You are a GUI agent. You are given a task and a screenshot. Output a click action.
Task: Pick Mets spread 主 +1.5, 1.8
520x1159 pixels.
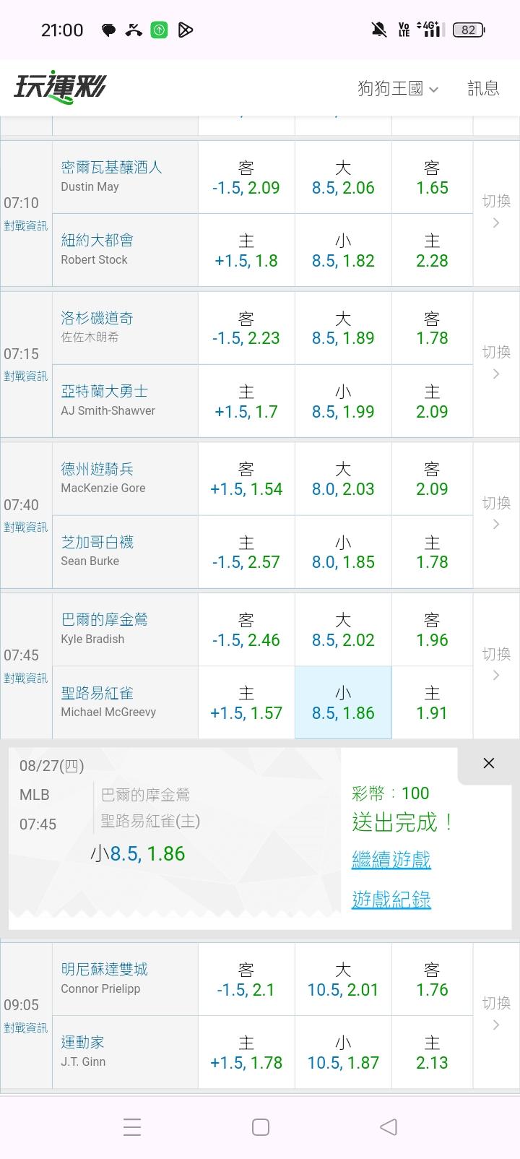click(246, 250)
